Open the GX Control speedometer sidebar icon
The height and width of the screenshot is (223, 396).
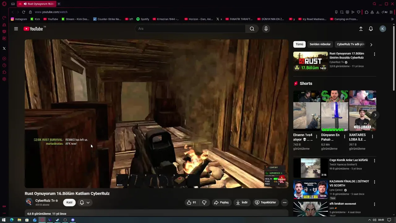[4, 18]
